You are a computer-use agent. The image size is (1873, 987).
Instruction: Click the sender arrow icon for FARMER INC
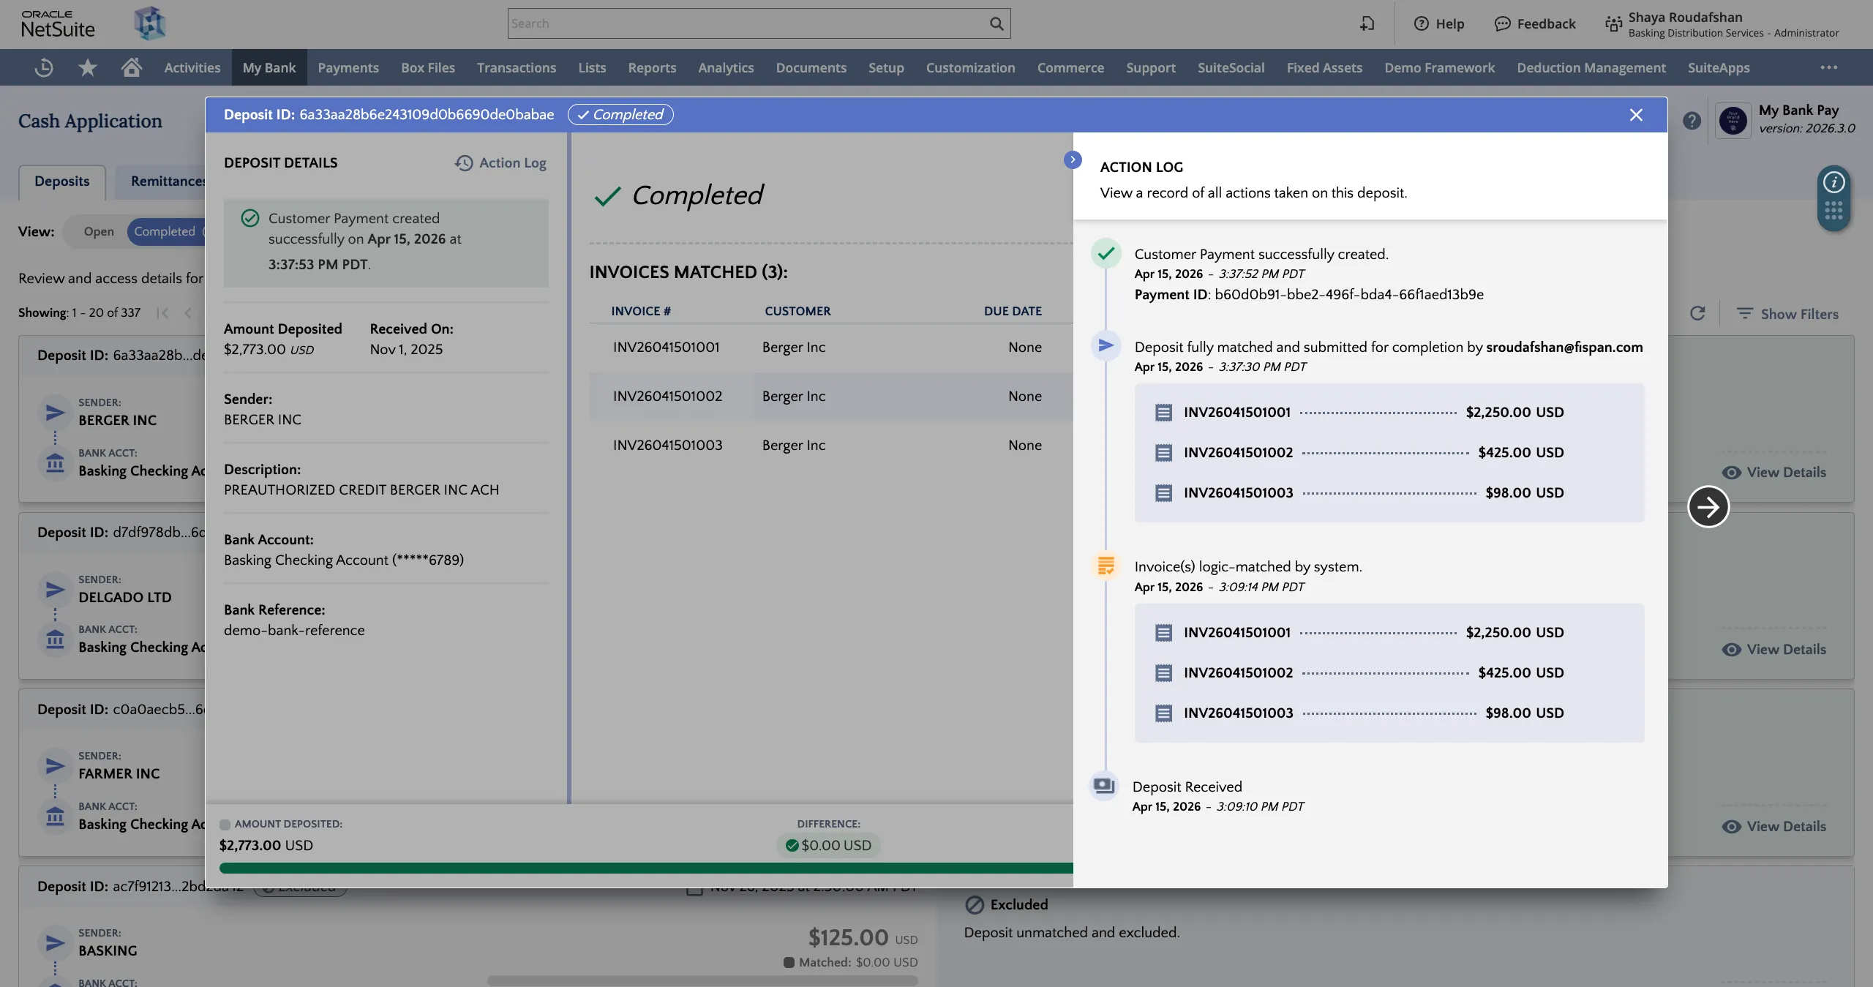coord(55,765)
